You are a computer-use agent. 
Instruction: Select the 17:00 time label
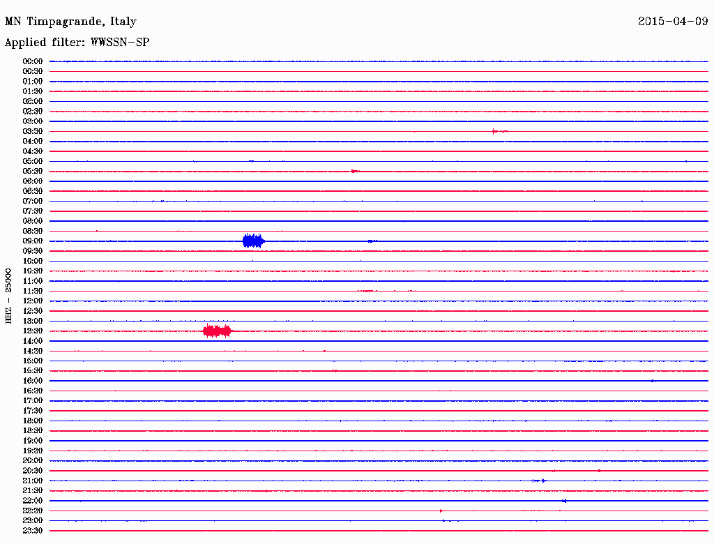click(32, 401)
